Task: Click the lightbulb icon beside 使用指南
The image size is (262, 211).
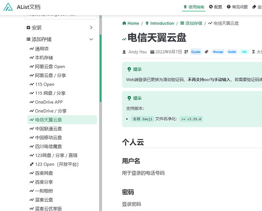Action: (x=185, y=7)
